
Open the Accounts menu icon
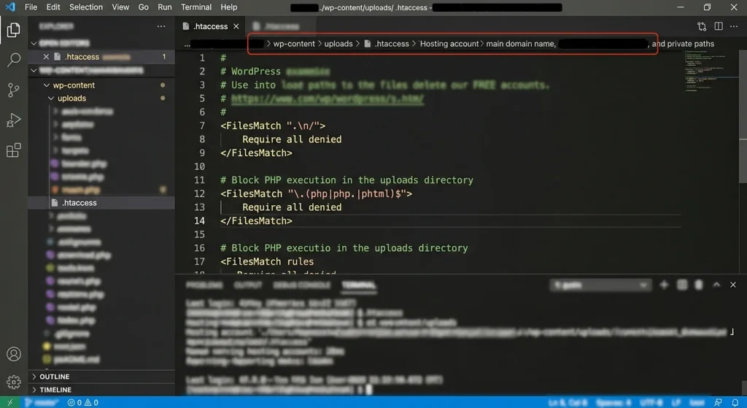click(13, 354)
